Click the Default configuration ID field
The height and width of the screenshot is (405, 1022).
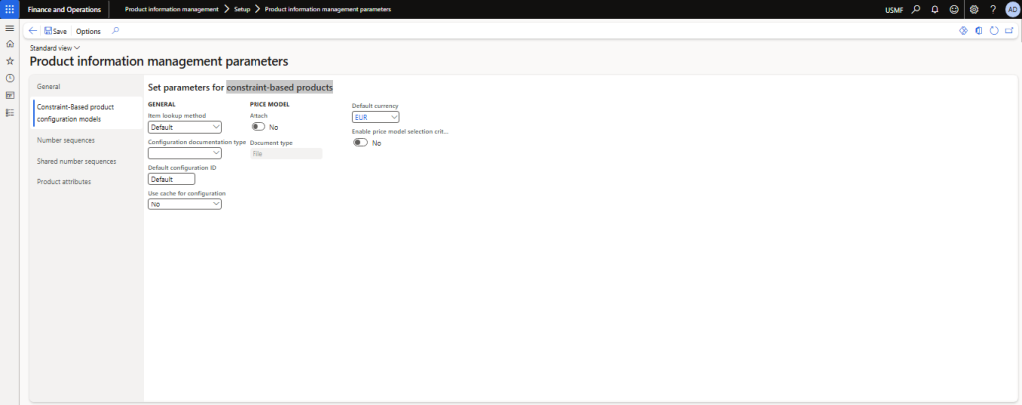click(171, 179)
